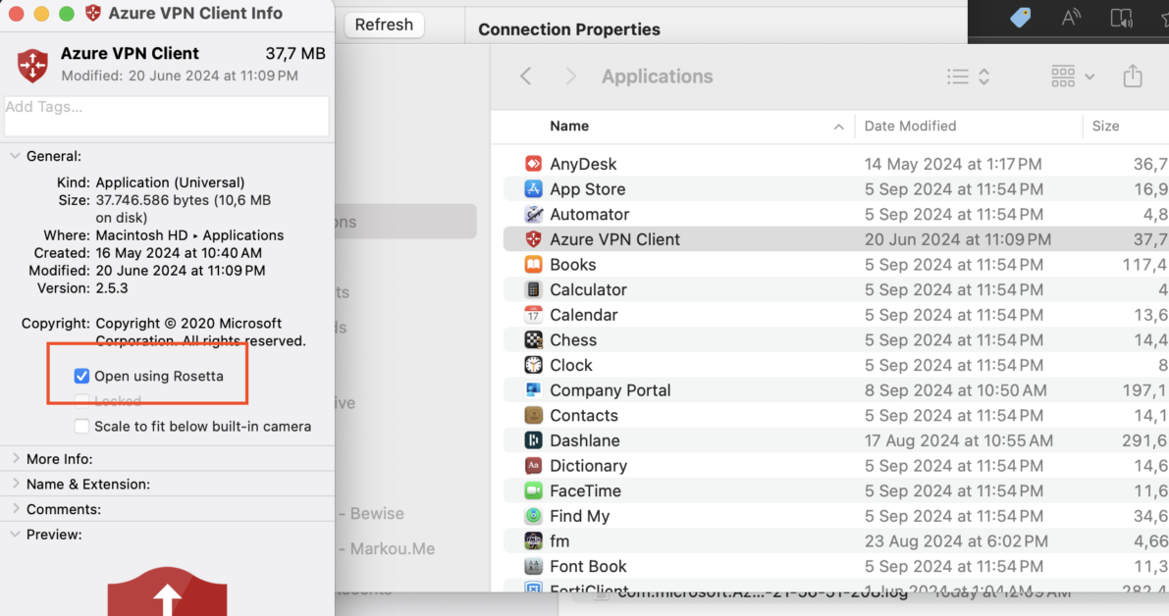Click the Find My file name
Screen dimensions: 1169x616
pyautogui.click(x=580, y=516)
